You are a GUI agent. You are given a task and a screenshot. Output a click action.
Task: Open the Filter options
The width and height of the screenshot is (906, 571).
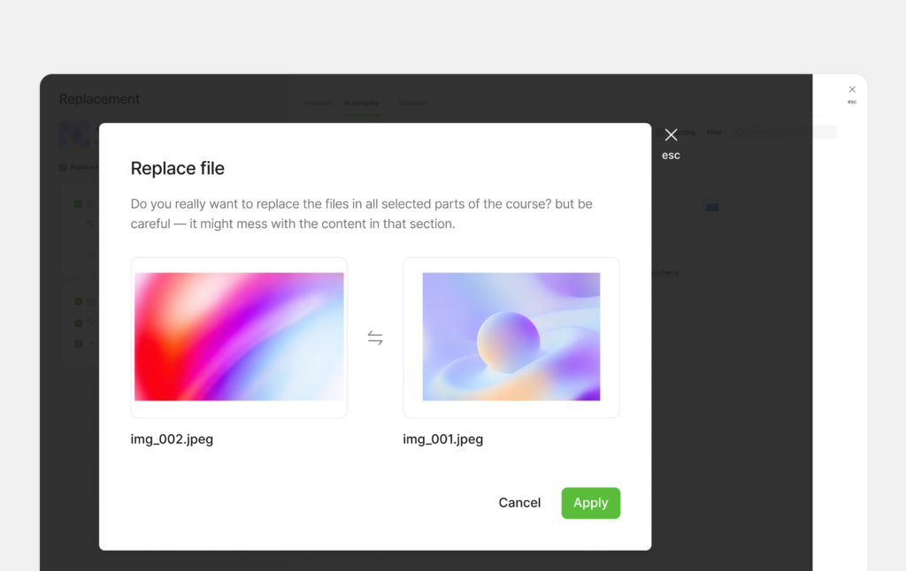point(714,133)
